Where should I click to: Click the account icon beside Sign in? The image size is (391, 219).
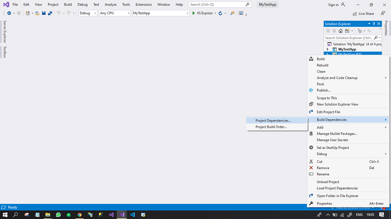[x=343, y=4]
